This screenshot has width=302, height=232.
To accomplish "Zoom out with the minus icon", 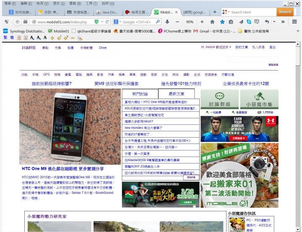I will 177,22.
